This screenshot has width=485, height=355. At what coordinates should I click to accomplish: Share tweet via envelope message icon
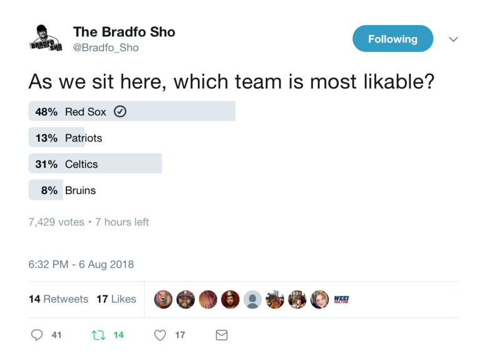tap(222, 335)
